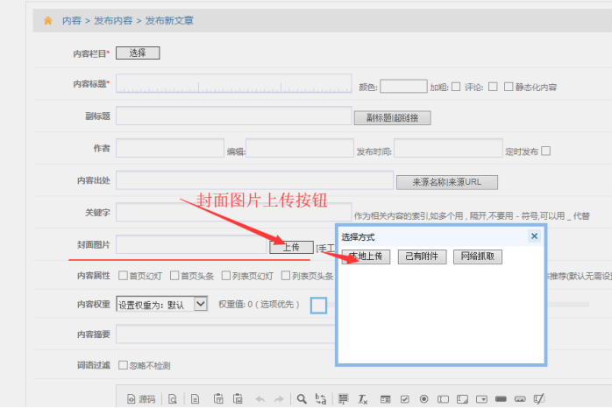Viewport: 612px width, 408px height.
Task: Click the 选择 button for 内容栏目
Action: tap(138, 53)
